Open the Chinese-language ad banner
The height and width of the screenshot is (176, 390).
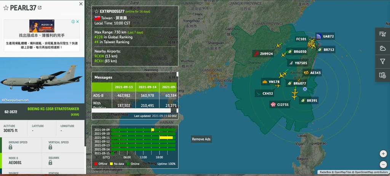[x=42, y=35]
